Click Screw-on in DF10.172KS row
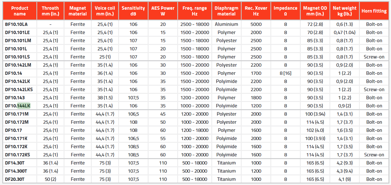Viewport: 391px width, 185px height. pyautogui.click(x=374, y=155)
